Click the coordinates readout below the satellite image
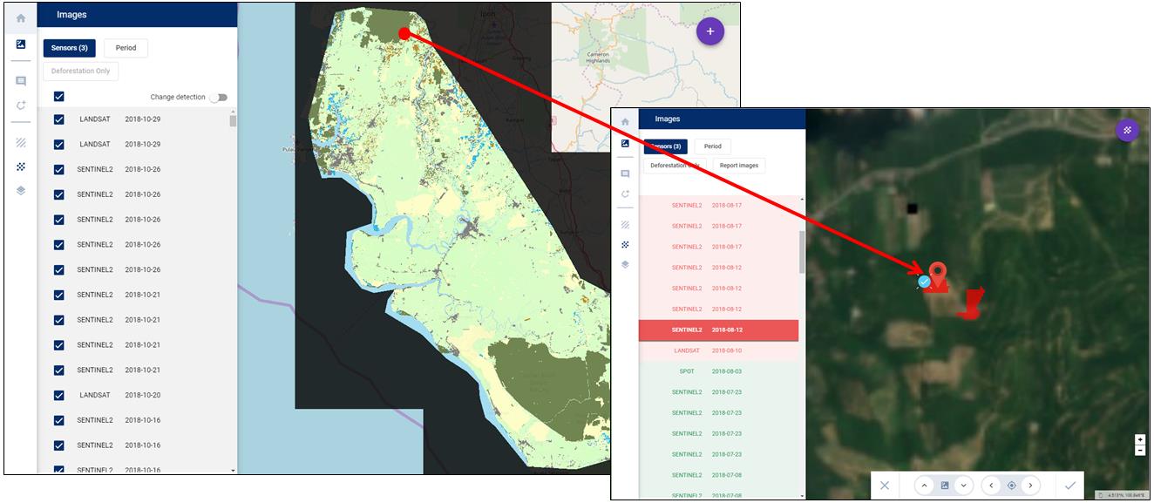 (x=1123, y=496)
